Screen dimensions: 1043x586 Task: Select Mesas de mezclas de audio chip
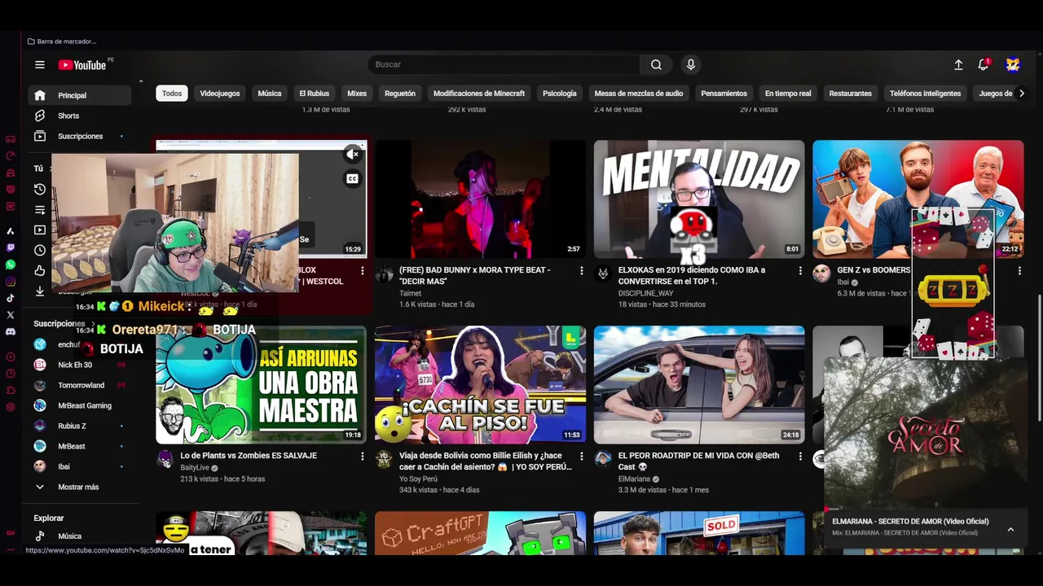(x=639, y=94)
